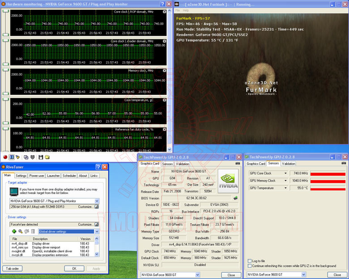The width and height of the screenshot is (349, 279).
Task: Click the floppy disk save icon
Action: coord(41,157)
